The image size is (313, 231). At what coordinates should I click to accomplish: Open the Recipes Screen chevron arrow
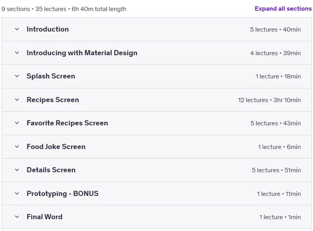pyautogui.click(x=17, y=100)
